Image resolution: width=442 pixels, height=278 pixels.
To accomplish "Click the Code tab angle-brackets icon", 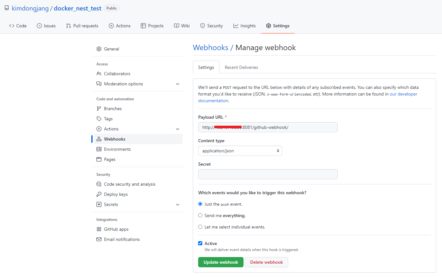I will [12, 26].
